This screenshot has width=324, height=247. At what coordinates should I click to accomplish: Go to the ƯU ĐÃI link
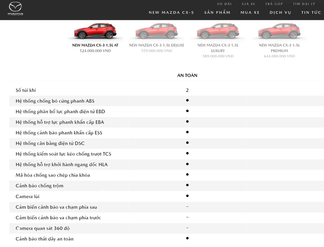[224, 4]
